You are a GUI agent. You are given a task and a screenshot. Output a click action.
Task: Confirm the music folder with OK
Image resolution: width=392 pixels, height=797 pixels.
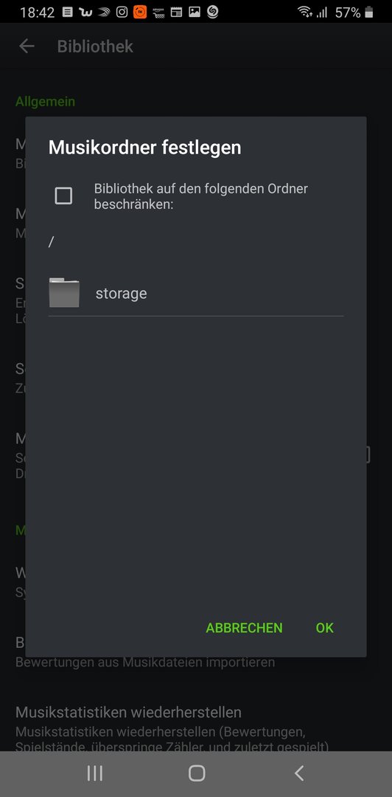[x=324, y=628]
